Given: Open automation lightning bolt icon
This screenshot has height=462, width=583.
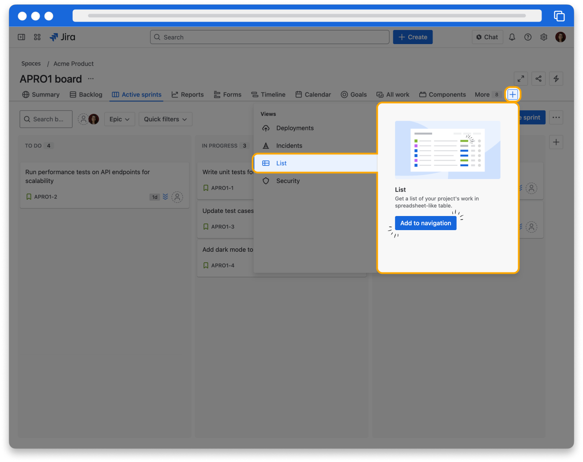Looking at the screenshot, I should point(556,79).
